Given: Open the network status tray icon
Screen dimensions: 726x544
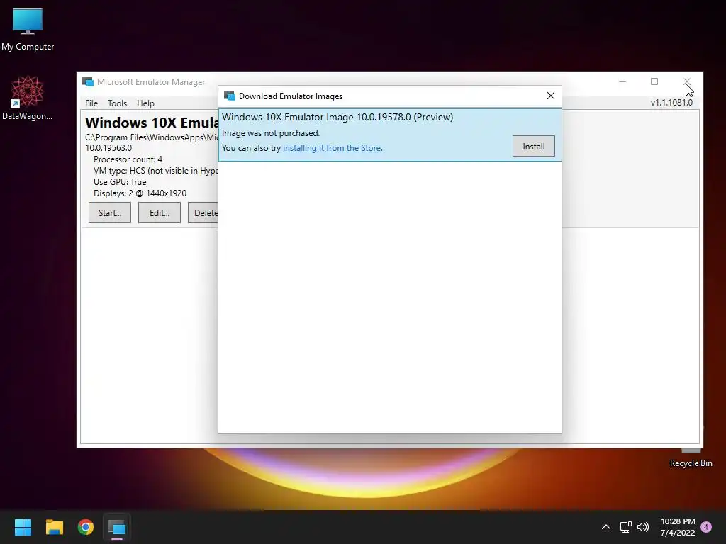Looking at the screenshot, I should [625, 527].
